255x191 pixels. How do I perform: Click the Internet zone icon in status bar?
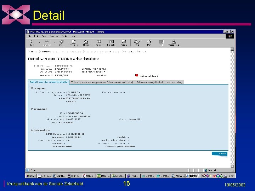tap(206, 170)
